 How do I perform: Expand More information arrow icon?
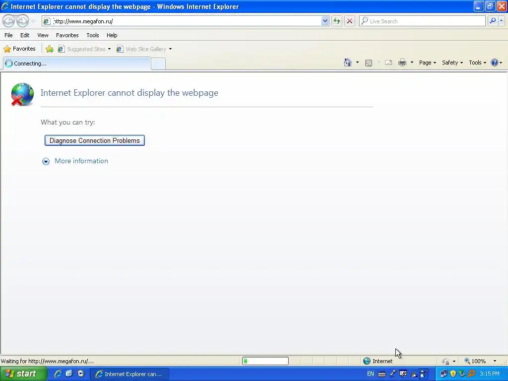46,161
